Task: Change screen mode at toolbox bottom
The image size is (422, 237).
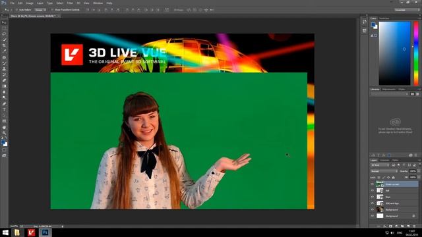Action: [4, 155]
